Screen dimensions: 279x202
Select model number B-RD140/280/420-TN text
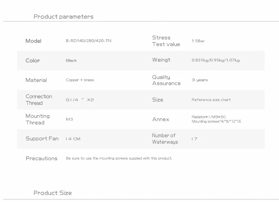89,41
